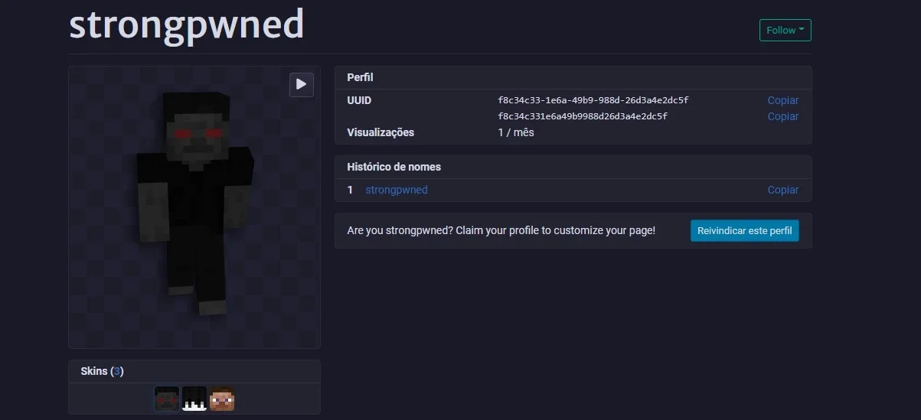Click the undashed UUID value text
The width and height of the screenshot is (921, 420).
(x=583, y=116)
